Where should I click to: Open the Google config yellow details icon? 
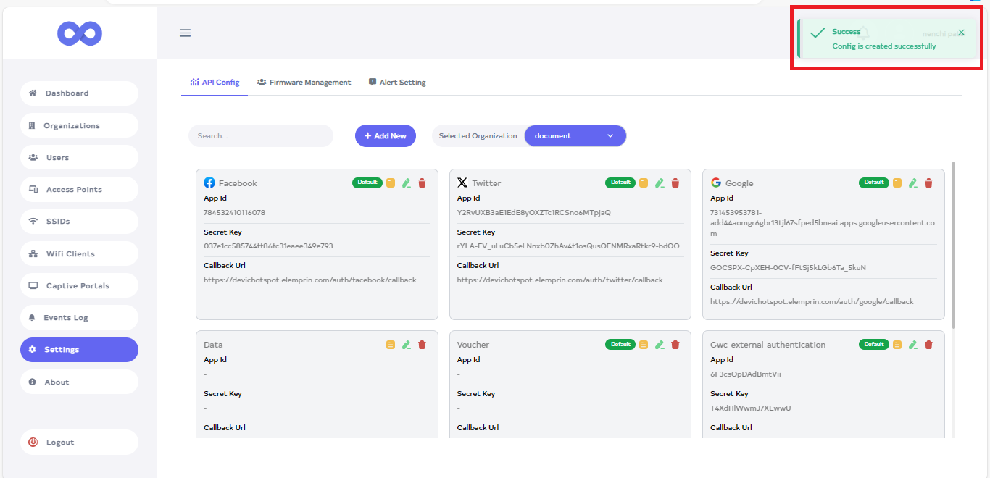[897, 183]
